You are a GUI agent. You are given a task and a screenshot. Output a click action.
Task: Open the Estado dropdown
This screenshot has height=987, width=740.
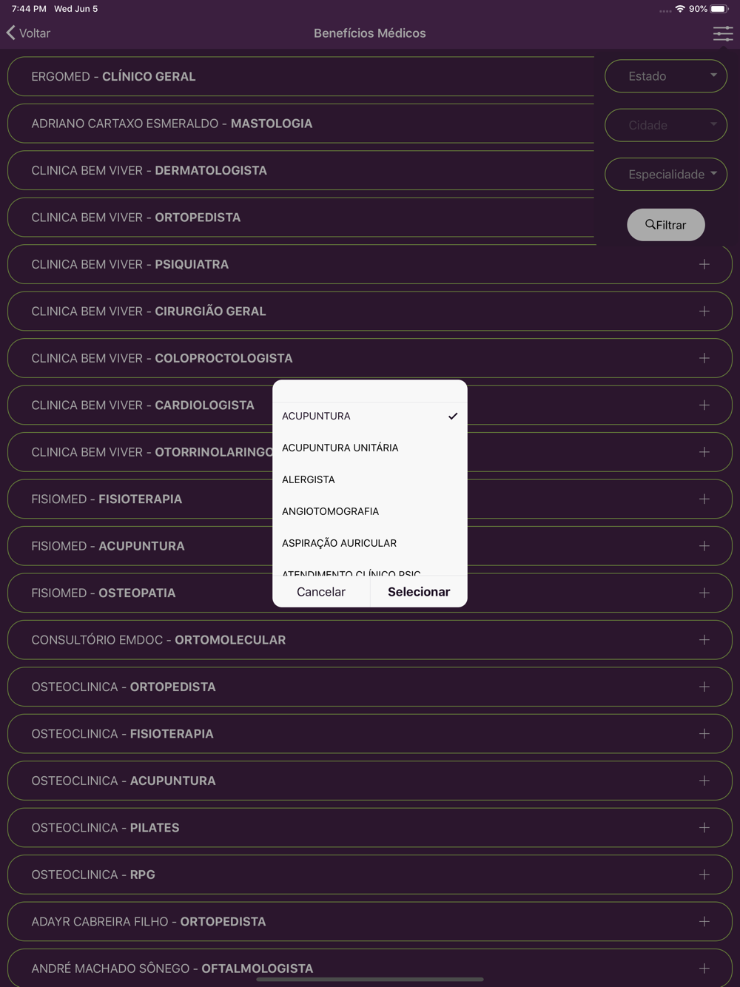click(x=666, y=76)
